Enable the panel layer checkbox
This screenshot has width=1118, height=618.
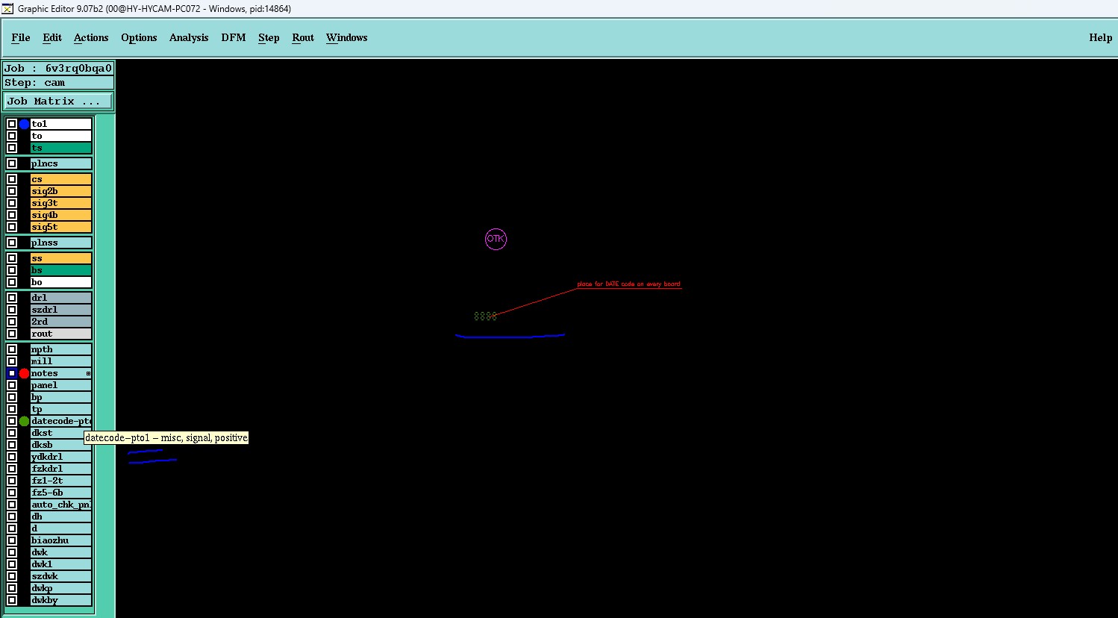click(x=12, y=385)
